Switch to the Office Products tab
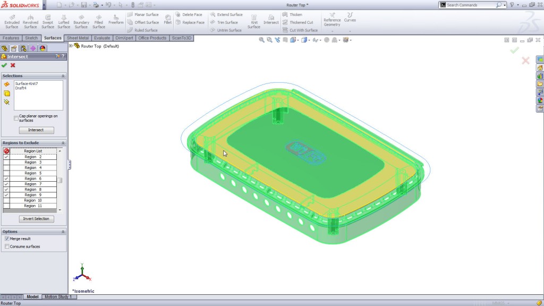 tap(152, 38)
